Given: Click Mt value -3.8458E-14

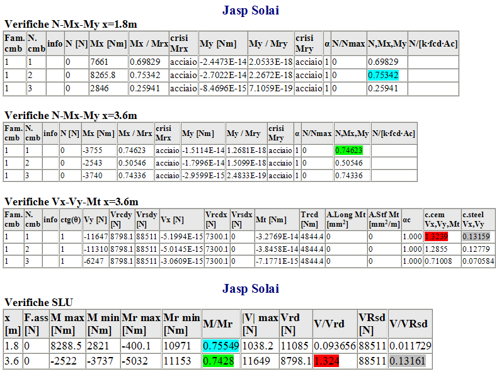Looking at the screenshot, I should click(277, 249).
